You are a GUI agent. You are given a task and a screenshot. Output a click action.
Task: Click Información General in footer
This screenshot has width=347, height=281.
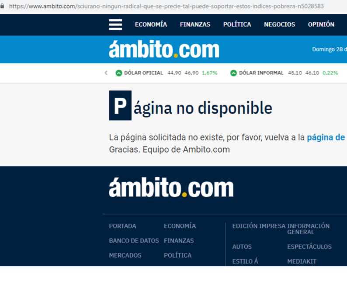tap(308, 229)
